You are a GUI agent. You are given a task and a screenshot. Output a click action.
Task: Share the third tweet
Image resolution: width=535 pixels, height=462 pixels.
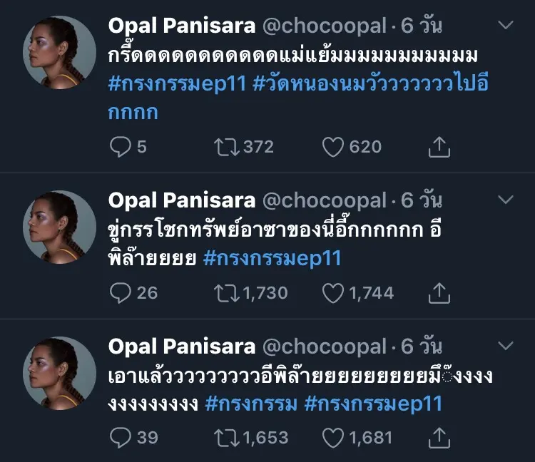439,437
